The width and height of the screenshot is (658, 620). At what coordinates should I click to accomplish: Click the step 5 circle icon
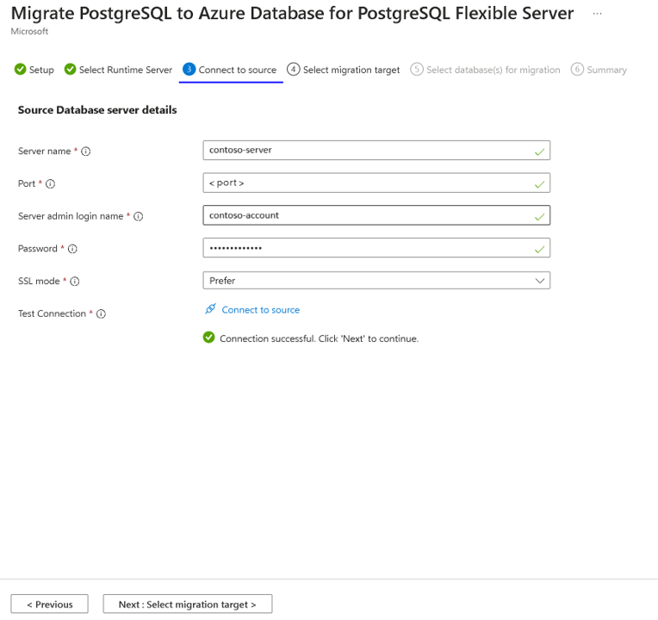point(417,69)
